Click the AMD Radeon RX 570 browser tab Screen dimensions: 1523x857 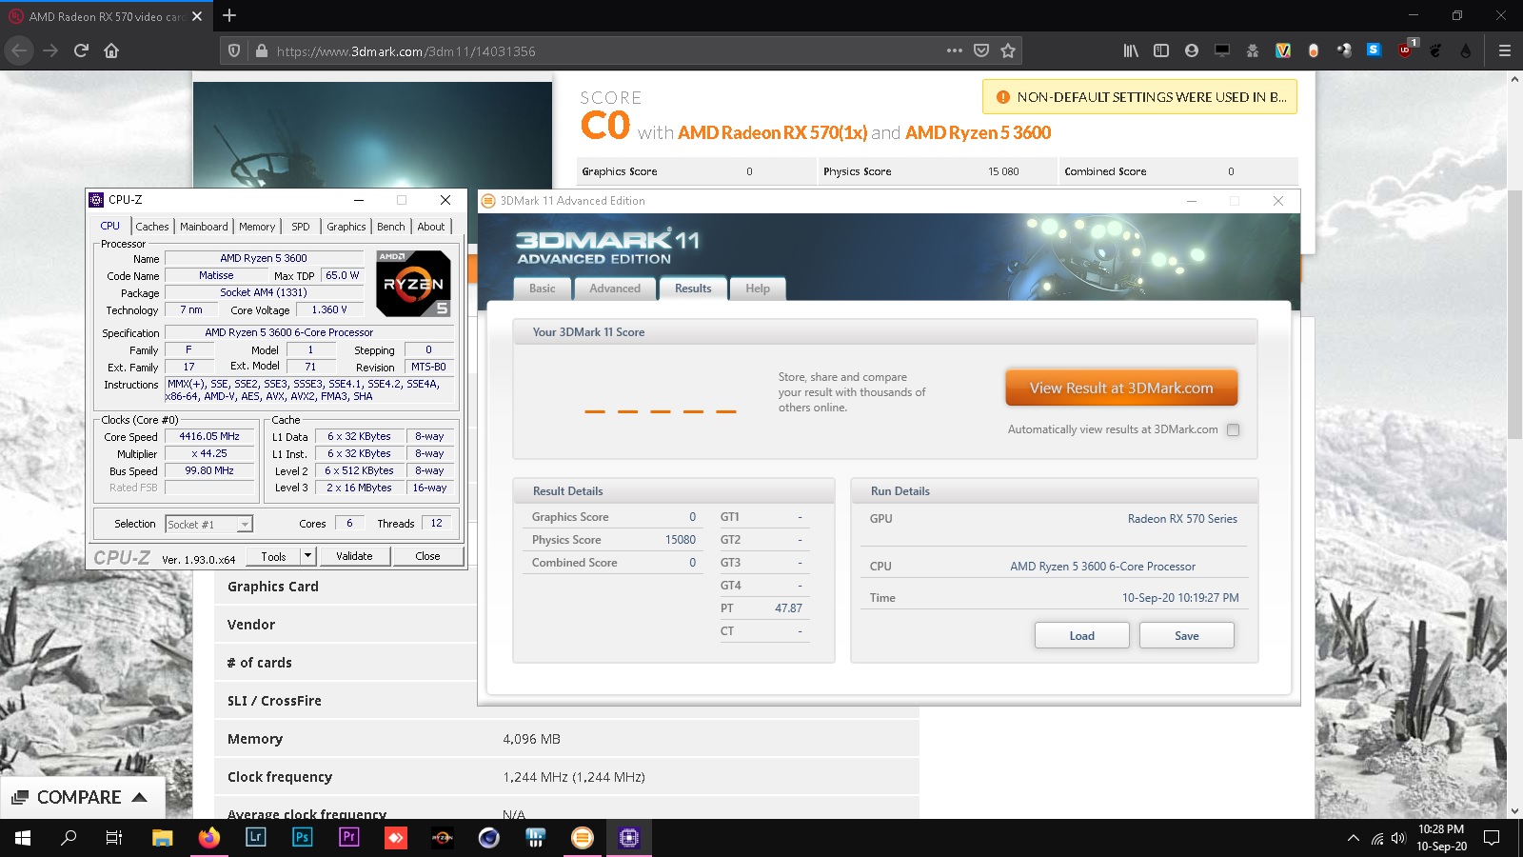click(105, 16)
